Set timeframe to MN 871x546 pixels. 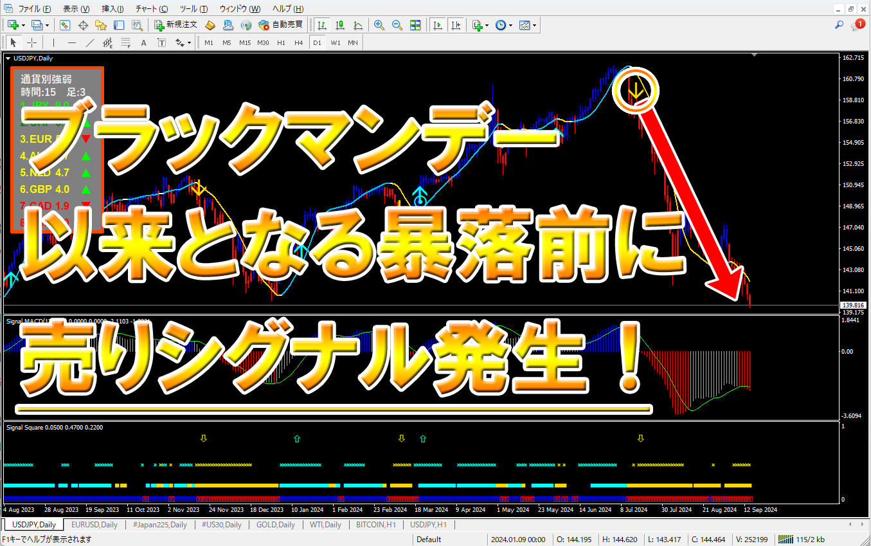pyautogui.click(x=353, y=43)
